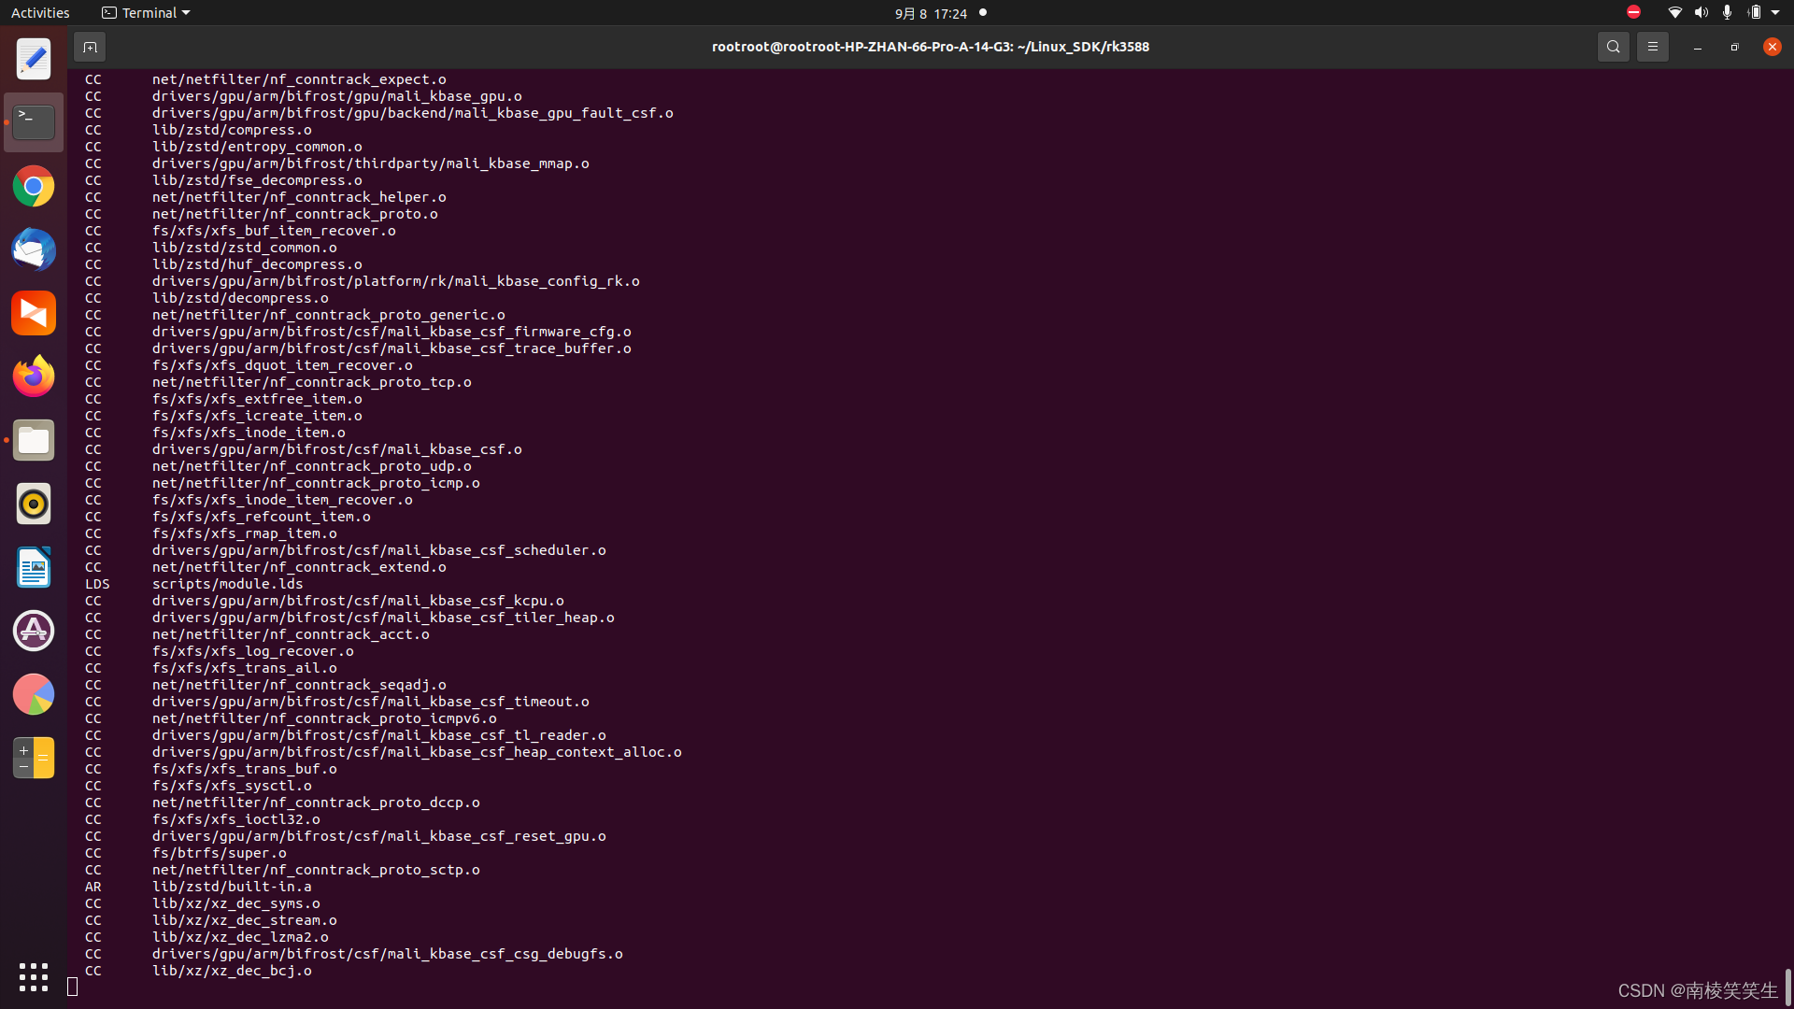The image size is (1794, 1009).
Task: Open Ubuntu Software from the dock
Action: pyautogui.click(x=33, y=631)
